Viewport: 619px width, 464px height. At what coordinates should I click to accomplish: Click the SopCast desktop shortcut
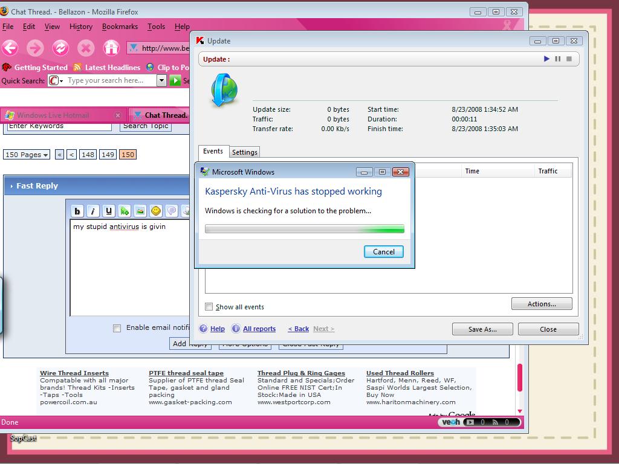point(24,438)
